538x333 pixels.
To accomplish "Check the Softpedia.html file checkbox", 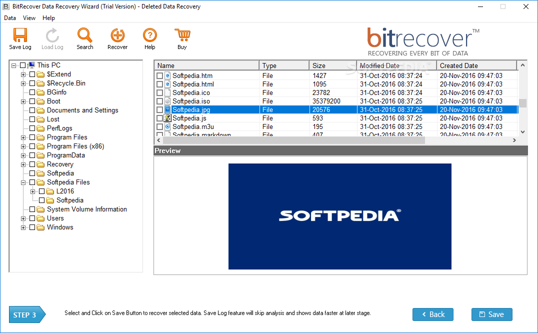I will tap(159, 84).
